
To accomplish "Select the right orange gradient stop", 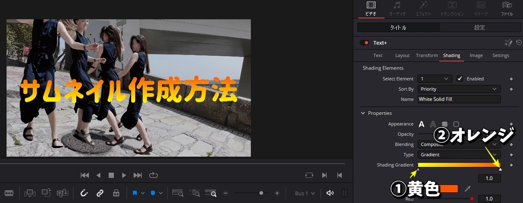I will (x=500, y=169).
